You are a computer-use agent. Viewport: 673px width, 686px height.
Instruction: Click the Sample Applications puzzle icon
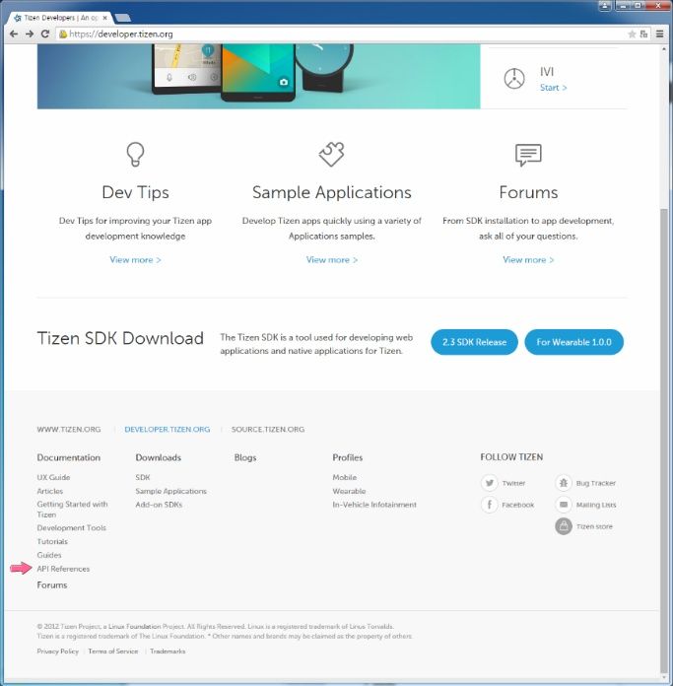tap(331, 154)
